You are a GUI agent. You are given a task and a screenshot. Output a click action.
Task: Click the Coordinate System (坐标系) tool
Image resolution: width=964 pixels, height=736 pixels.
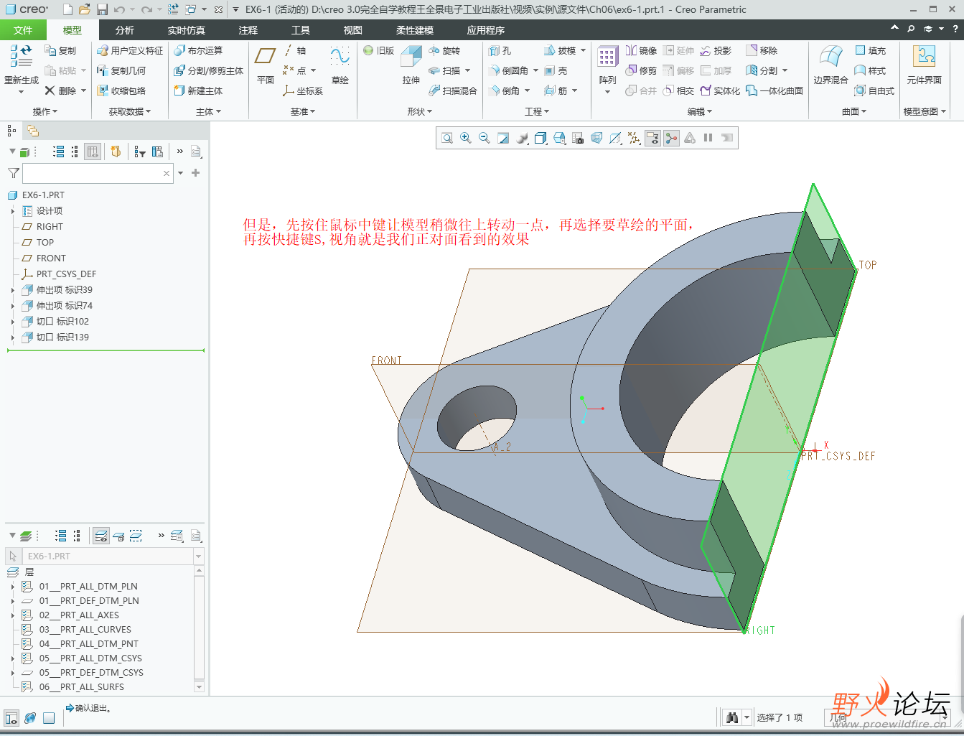pyautogui.click(x=303, y=90)
